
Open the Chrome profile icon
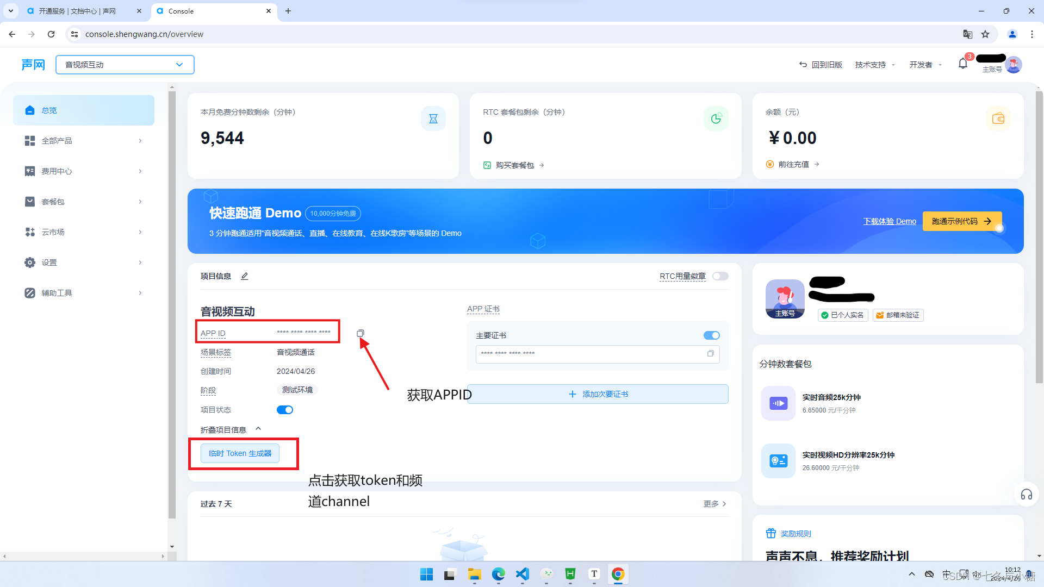coord(1012,34)
